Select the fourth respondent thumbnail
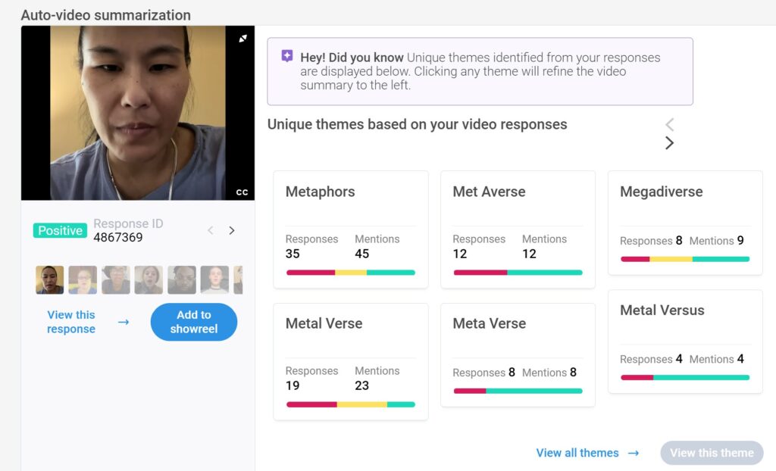The image size is (776, 471). tap(149, 280)
